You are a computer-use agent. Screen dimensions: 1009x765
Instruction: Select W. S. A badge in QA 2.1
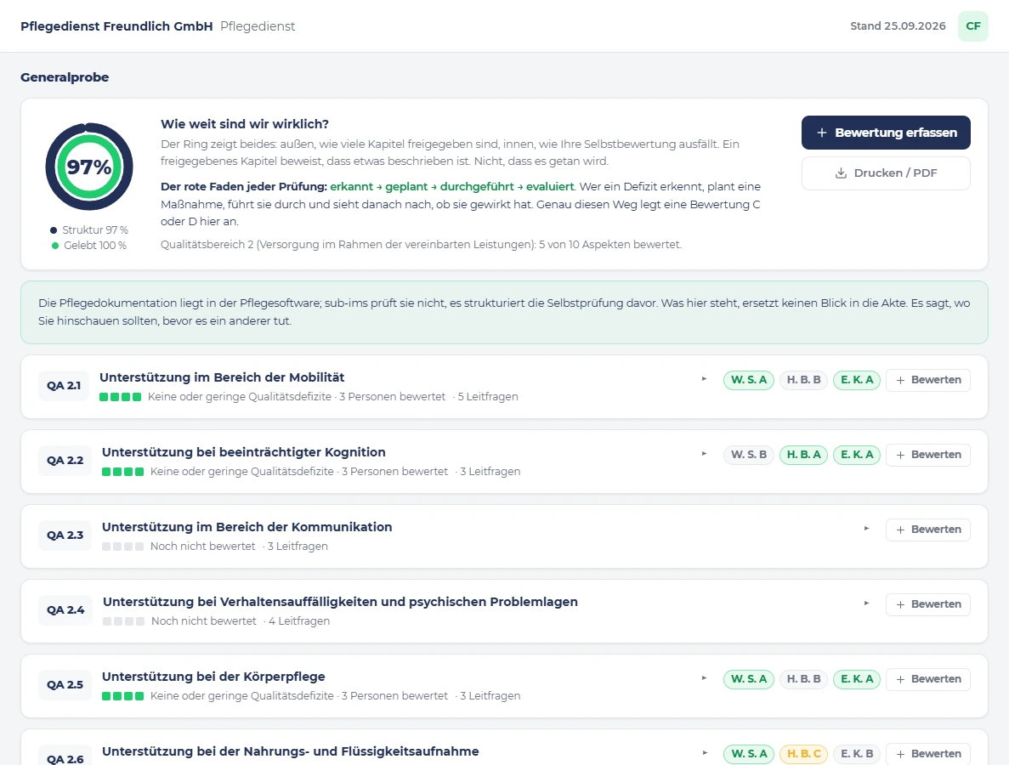tap(749, 380)
